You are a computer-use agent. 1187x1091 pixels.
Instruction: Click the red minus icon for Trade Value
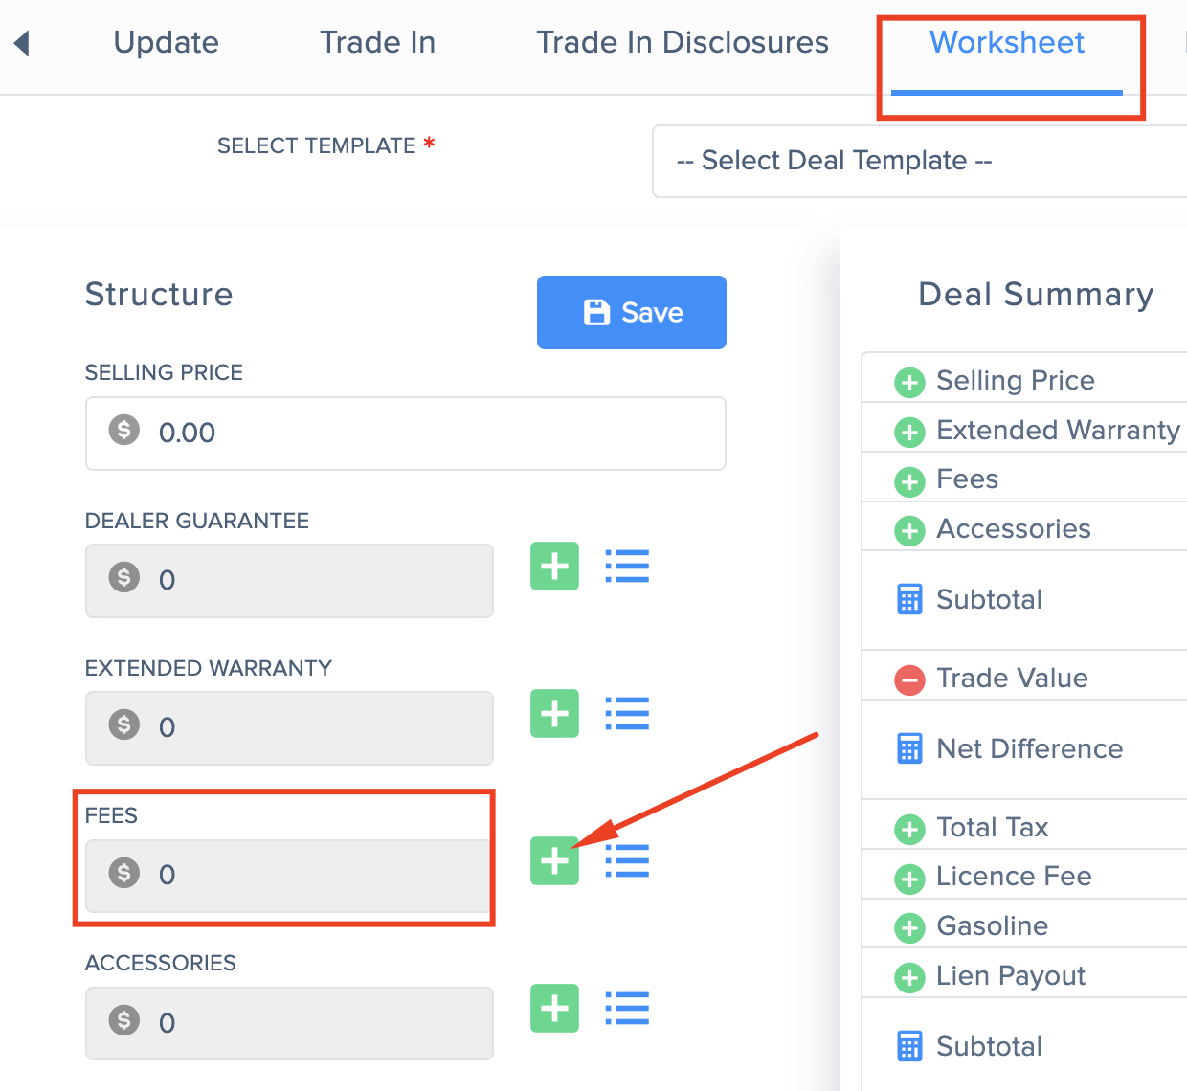909,679
